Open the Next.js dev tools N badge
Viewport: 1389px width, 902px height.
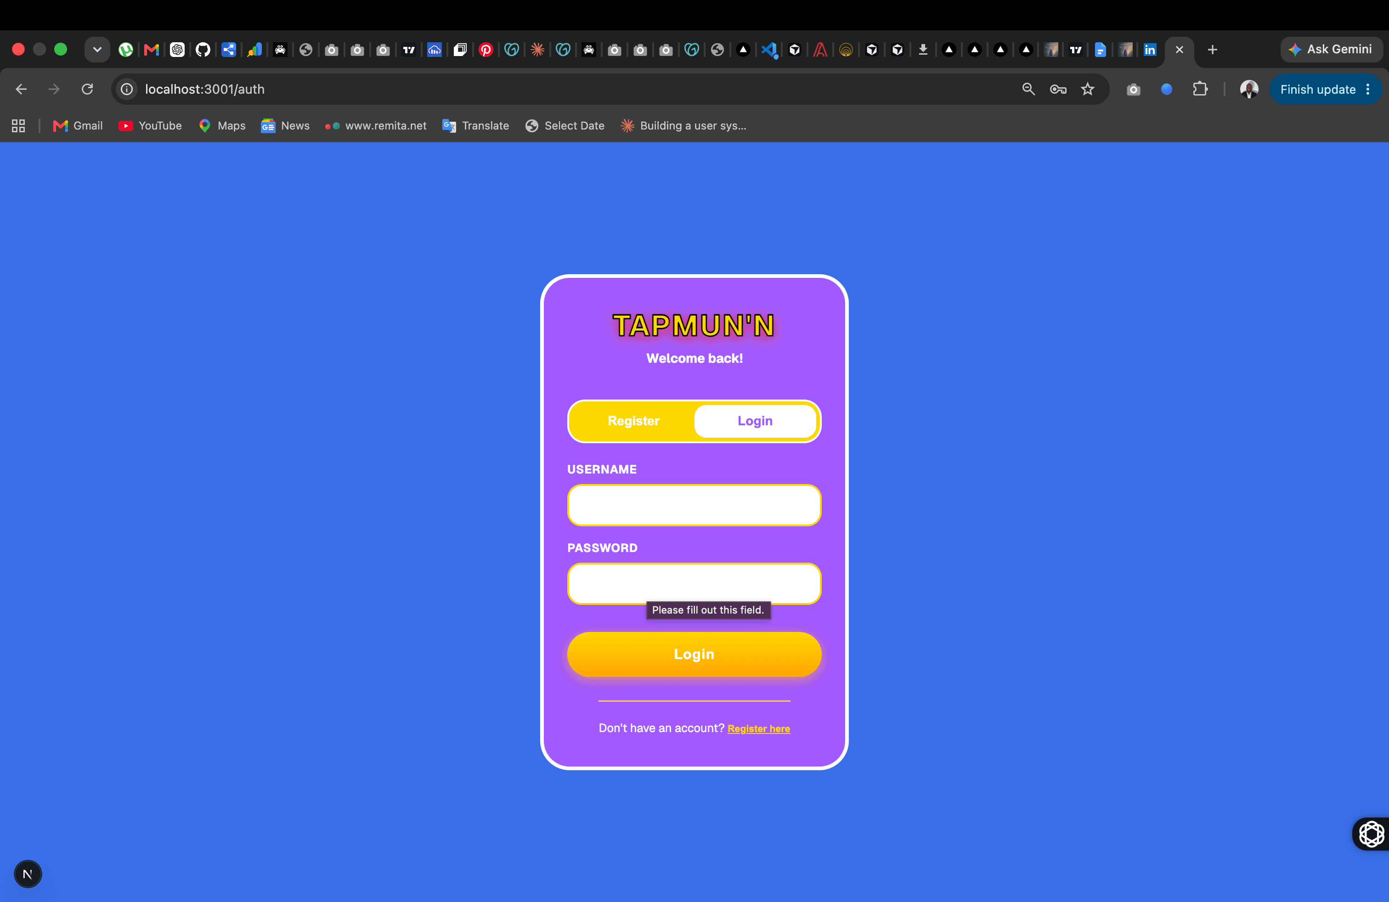click(x=28, y=874)
